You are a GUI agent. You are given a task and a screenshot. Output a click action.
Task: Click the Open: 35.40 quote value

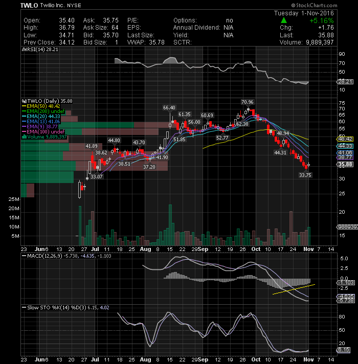66,20
